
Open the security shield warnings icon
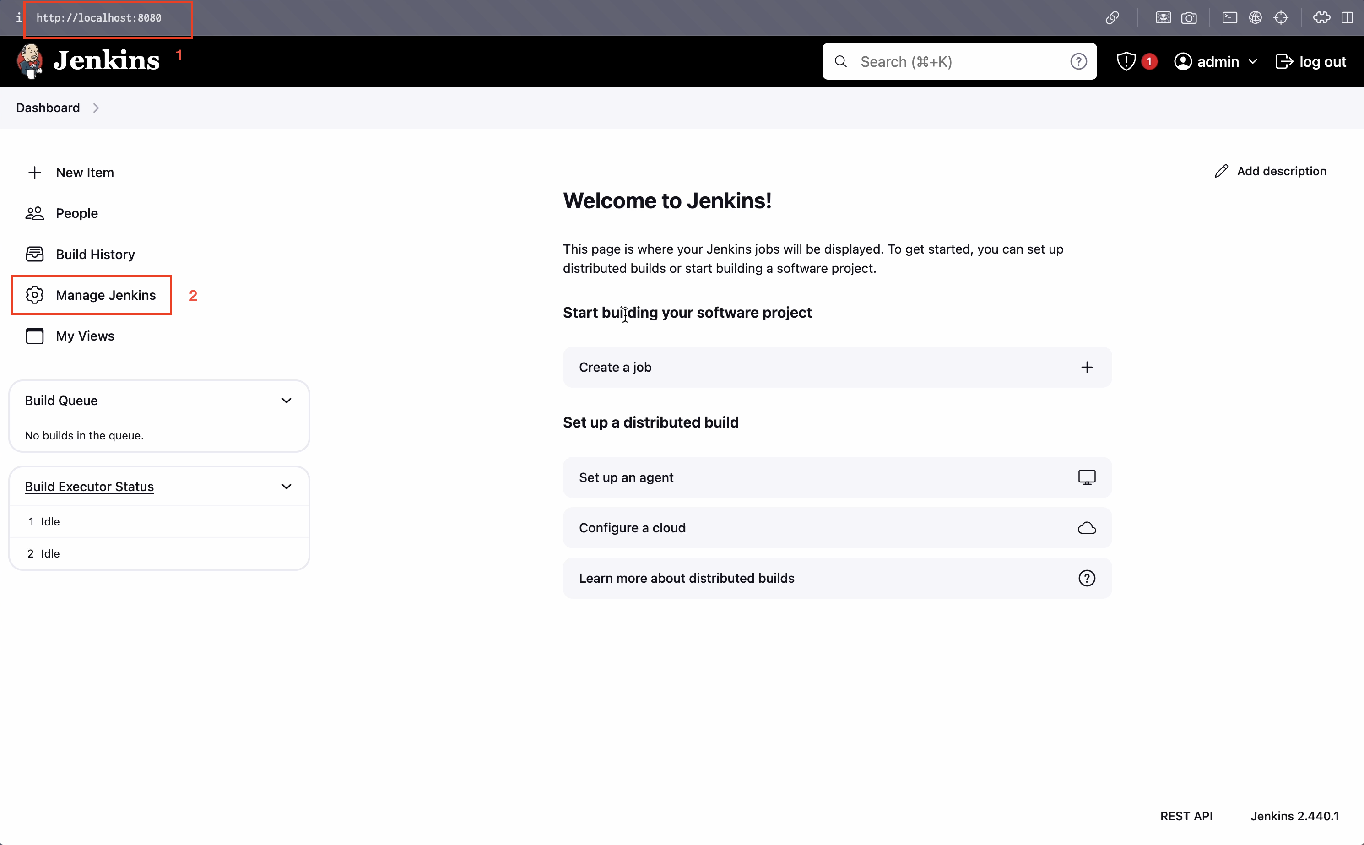click(x=1126, y=61)
